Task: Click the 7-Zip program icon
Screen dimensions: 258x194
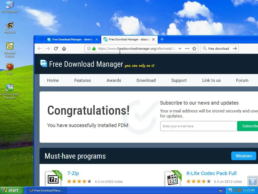Action: (53, 179)
